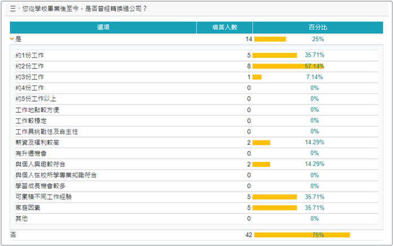Click respondent count 42 in 否 row
Viewport: 393px width, 246px height.
pos(248,235)
